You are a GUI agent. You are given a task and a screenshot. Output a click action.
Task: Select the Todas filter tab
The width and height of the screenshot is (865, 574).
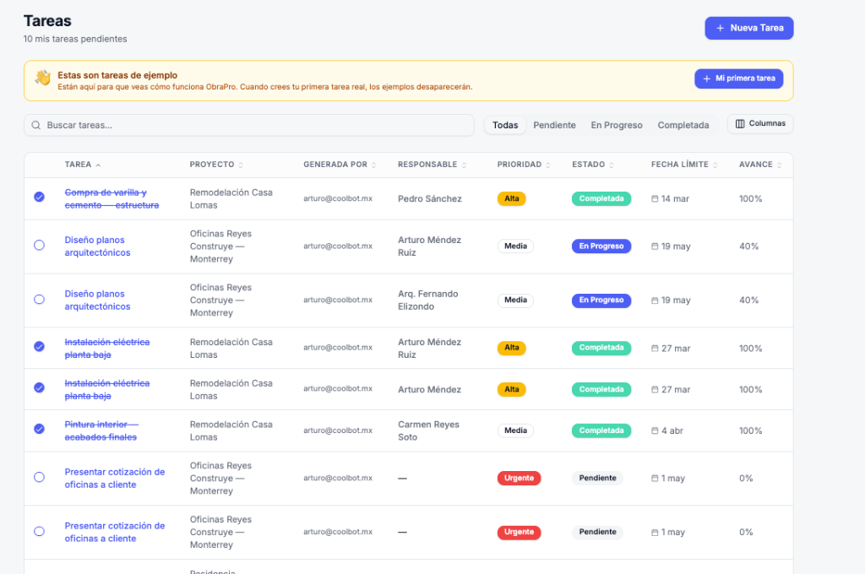point(505,125)
